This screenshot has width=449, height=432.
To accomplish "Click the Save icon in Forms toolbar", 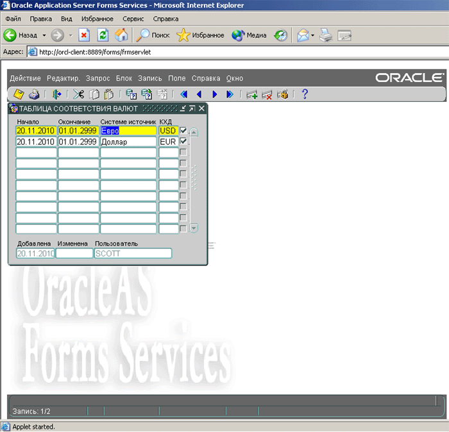I will [x=19, y=94].
